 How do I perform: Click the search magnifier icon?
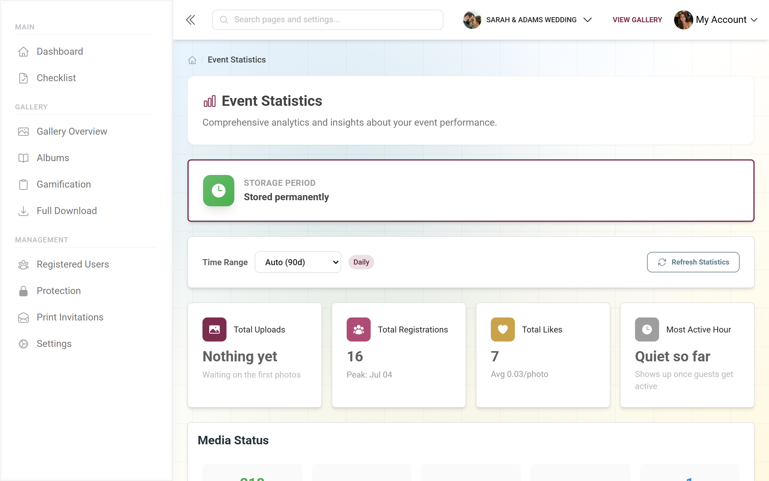(224, 20)
